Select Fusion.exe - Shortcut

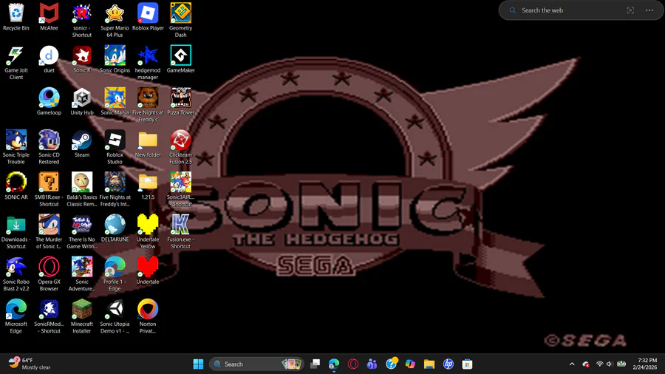point(181,232)
